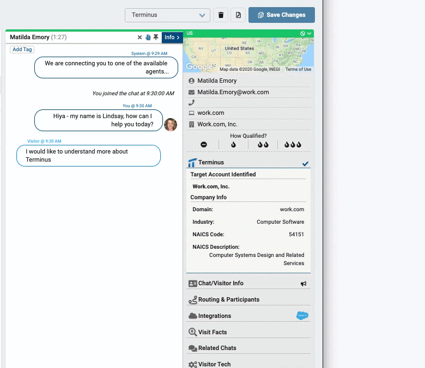Close Matilda Emory chat with X icon
425x368 pixels.
tap(139, 38)
